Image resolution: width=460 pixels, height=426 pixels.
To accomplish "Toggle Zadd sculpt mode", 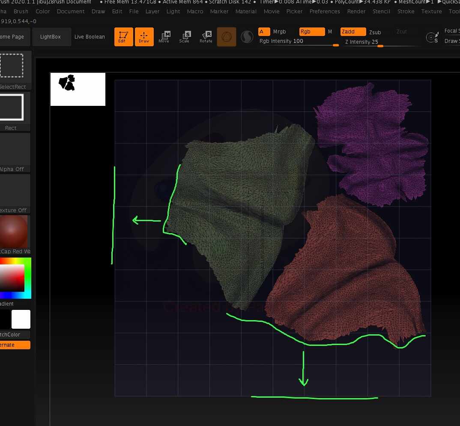I will pos(353,31).
